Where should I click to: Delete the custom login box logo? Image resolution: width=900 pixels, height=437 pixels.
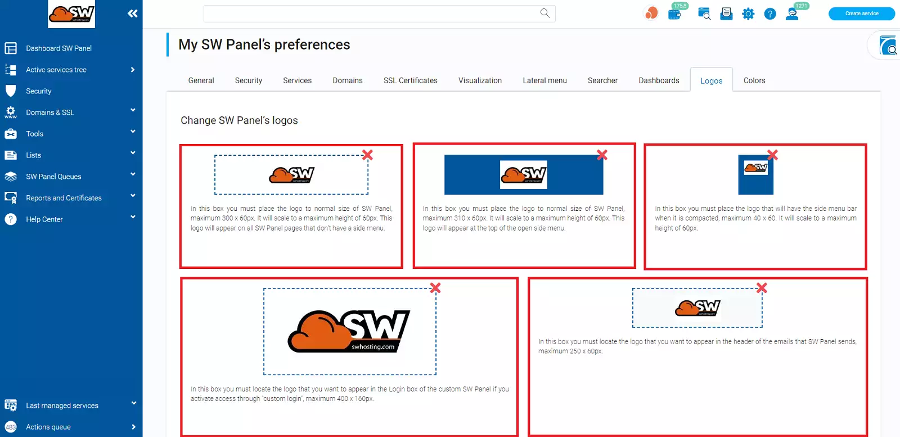click(435, 288)
